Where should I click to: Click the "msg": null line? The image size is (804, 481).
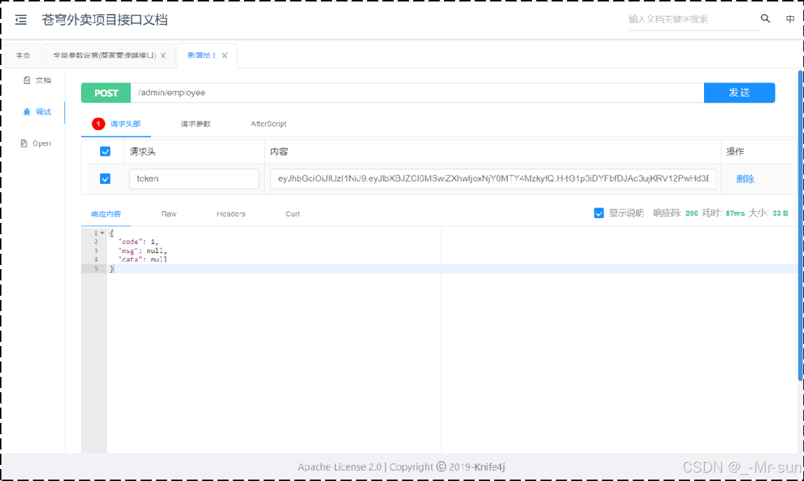pos(142,251)
